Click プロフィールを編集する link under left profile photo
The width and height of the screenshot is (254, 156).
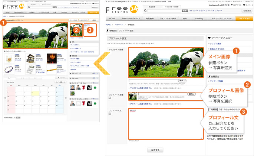tap(77, 38)
